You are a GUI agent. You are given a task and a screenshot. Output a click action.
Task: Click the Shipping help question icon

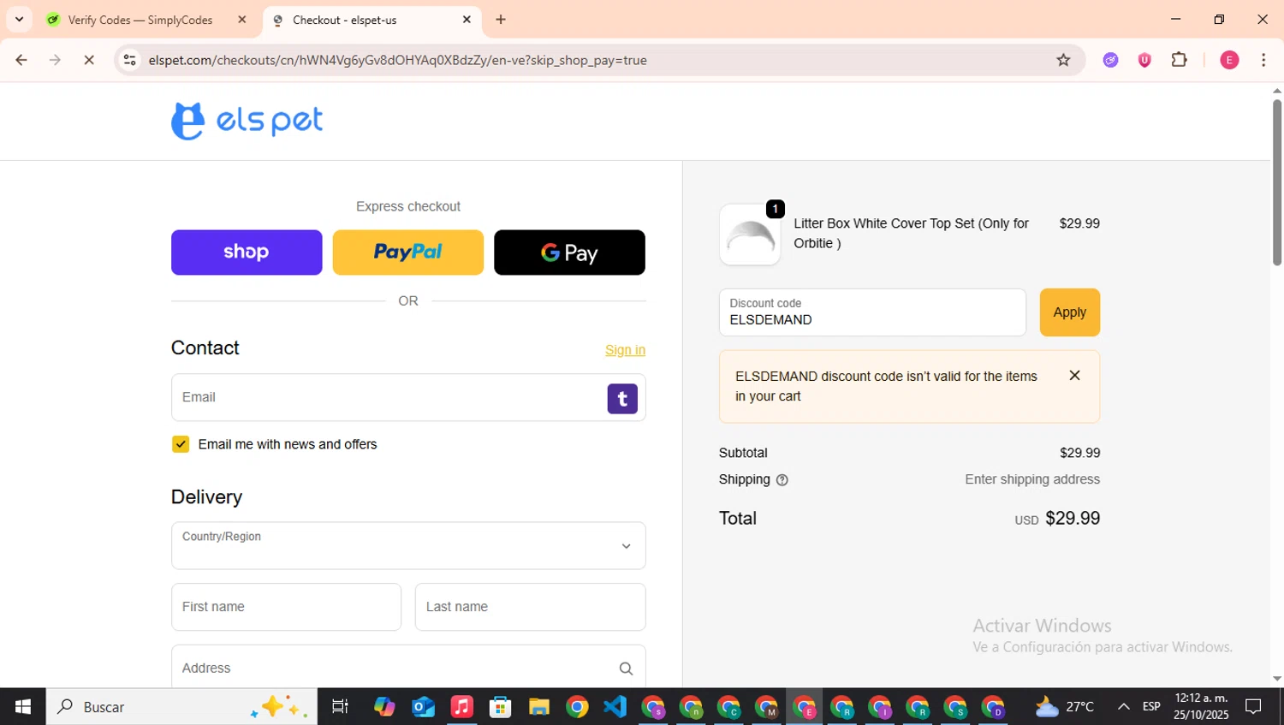click(782, 480)
